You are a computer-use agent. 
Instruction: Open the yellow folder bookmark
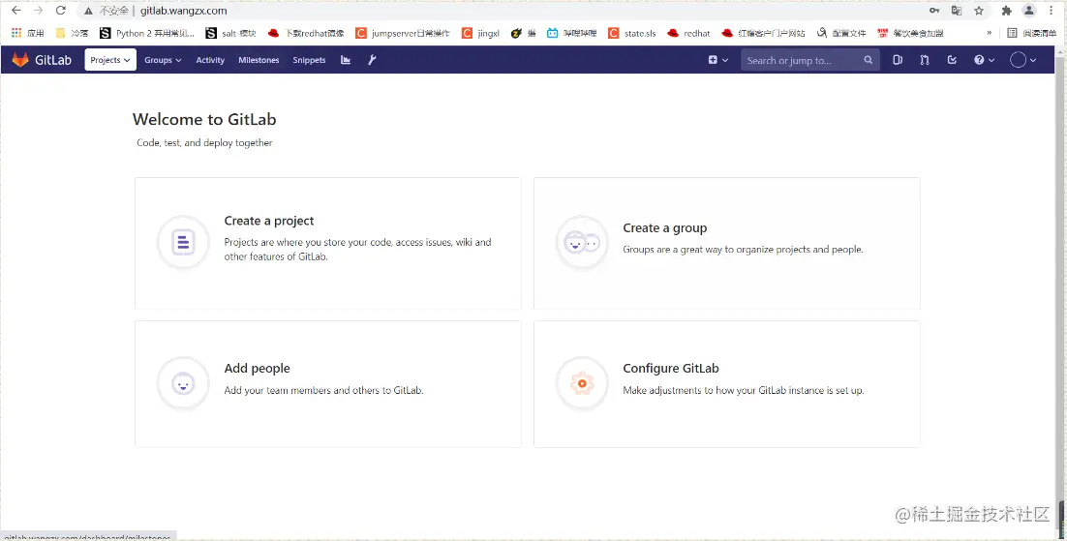pyautogui.click(x=72, y=33)
